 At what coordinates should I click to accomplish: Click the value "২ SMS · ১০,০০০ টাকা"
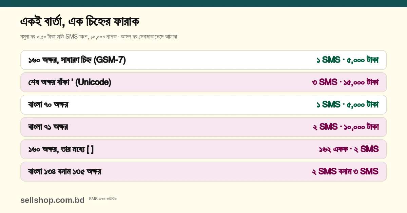tap(346, 127)
